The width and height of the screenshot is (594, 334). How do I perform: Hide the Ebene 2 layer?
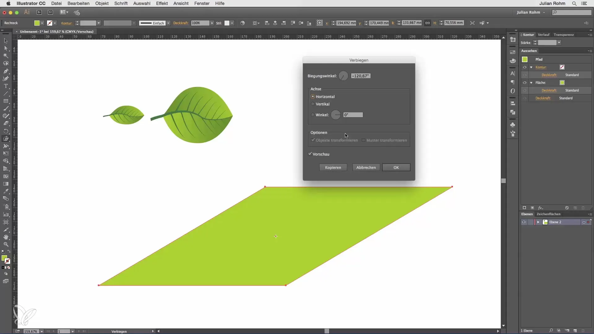tap(524, 222)
